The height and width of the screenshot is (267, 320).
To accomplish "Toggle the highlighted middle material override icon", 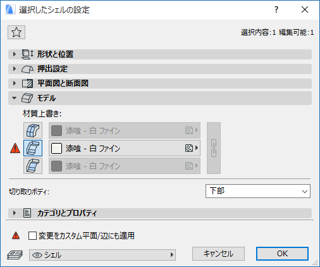I will (x=33, y=148).
